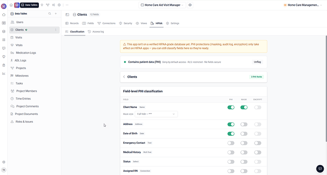Open Home Care Aid Visit Manager app dropdown
Image resolution: width=327 pixels, height=175 pixels.
pyautogui.click(x=162, y=5)
